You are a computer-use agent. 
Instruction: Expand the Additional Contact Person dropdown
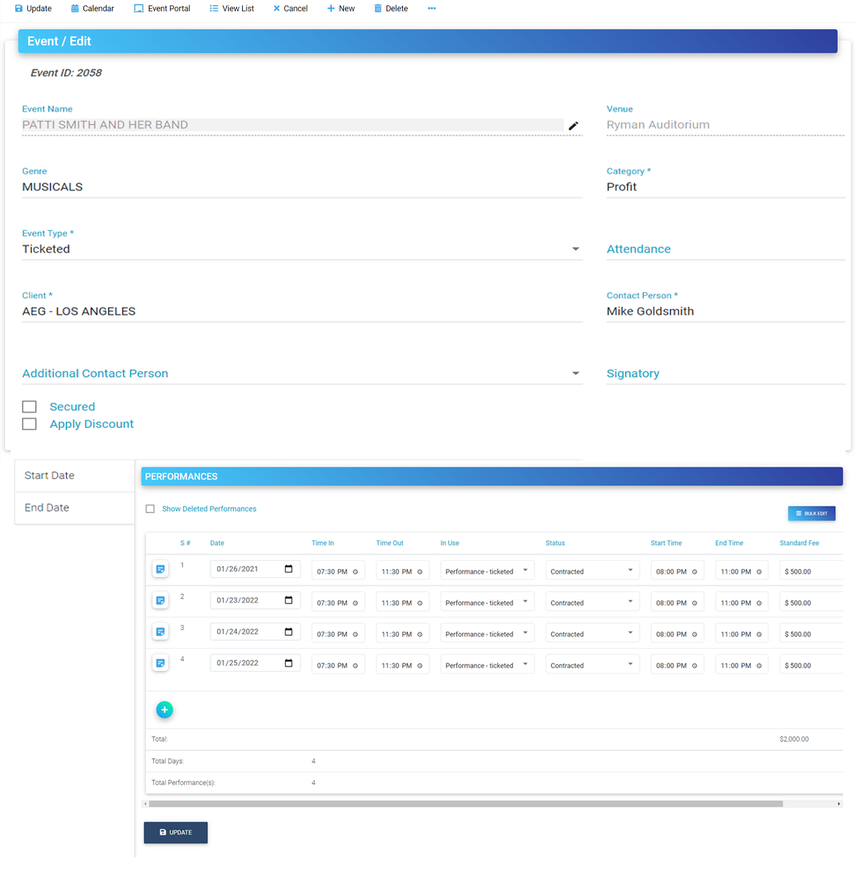pos(575,373)
